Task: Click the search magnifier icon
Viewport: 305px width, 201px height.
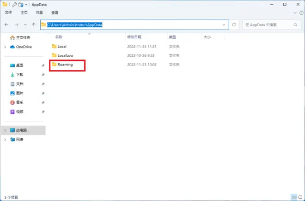Action: 295,24
